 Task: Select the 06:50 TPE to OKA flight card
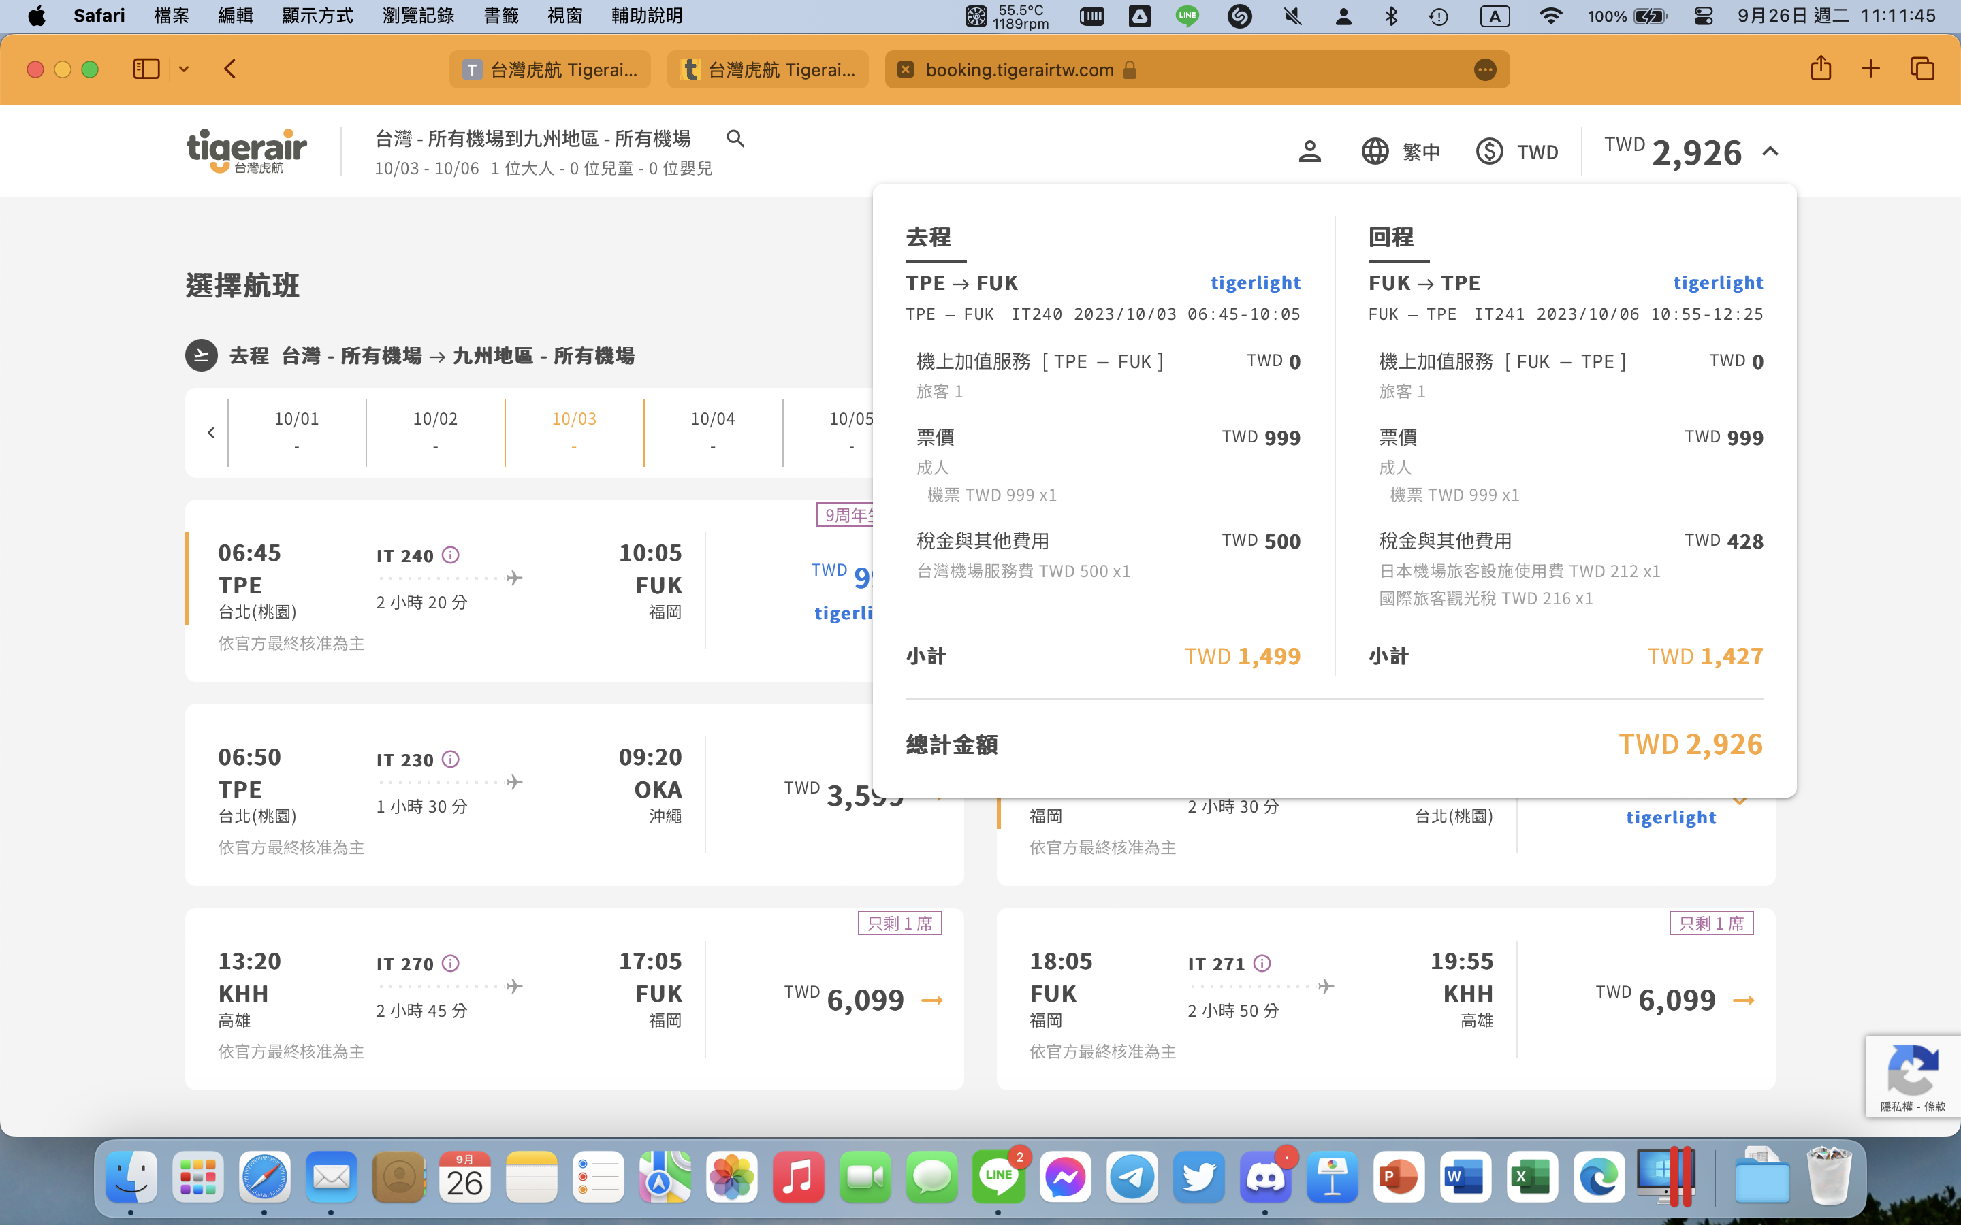[x=574, y=794]
